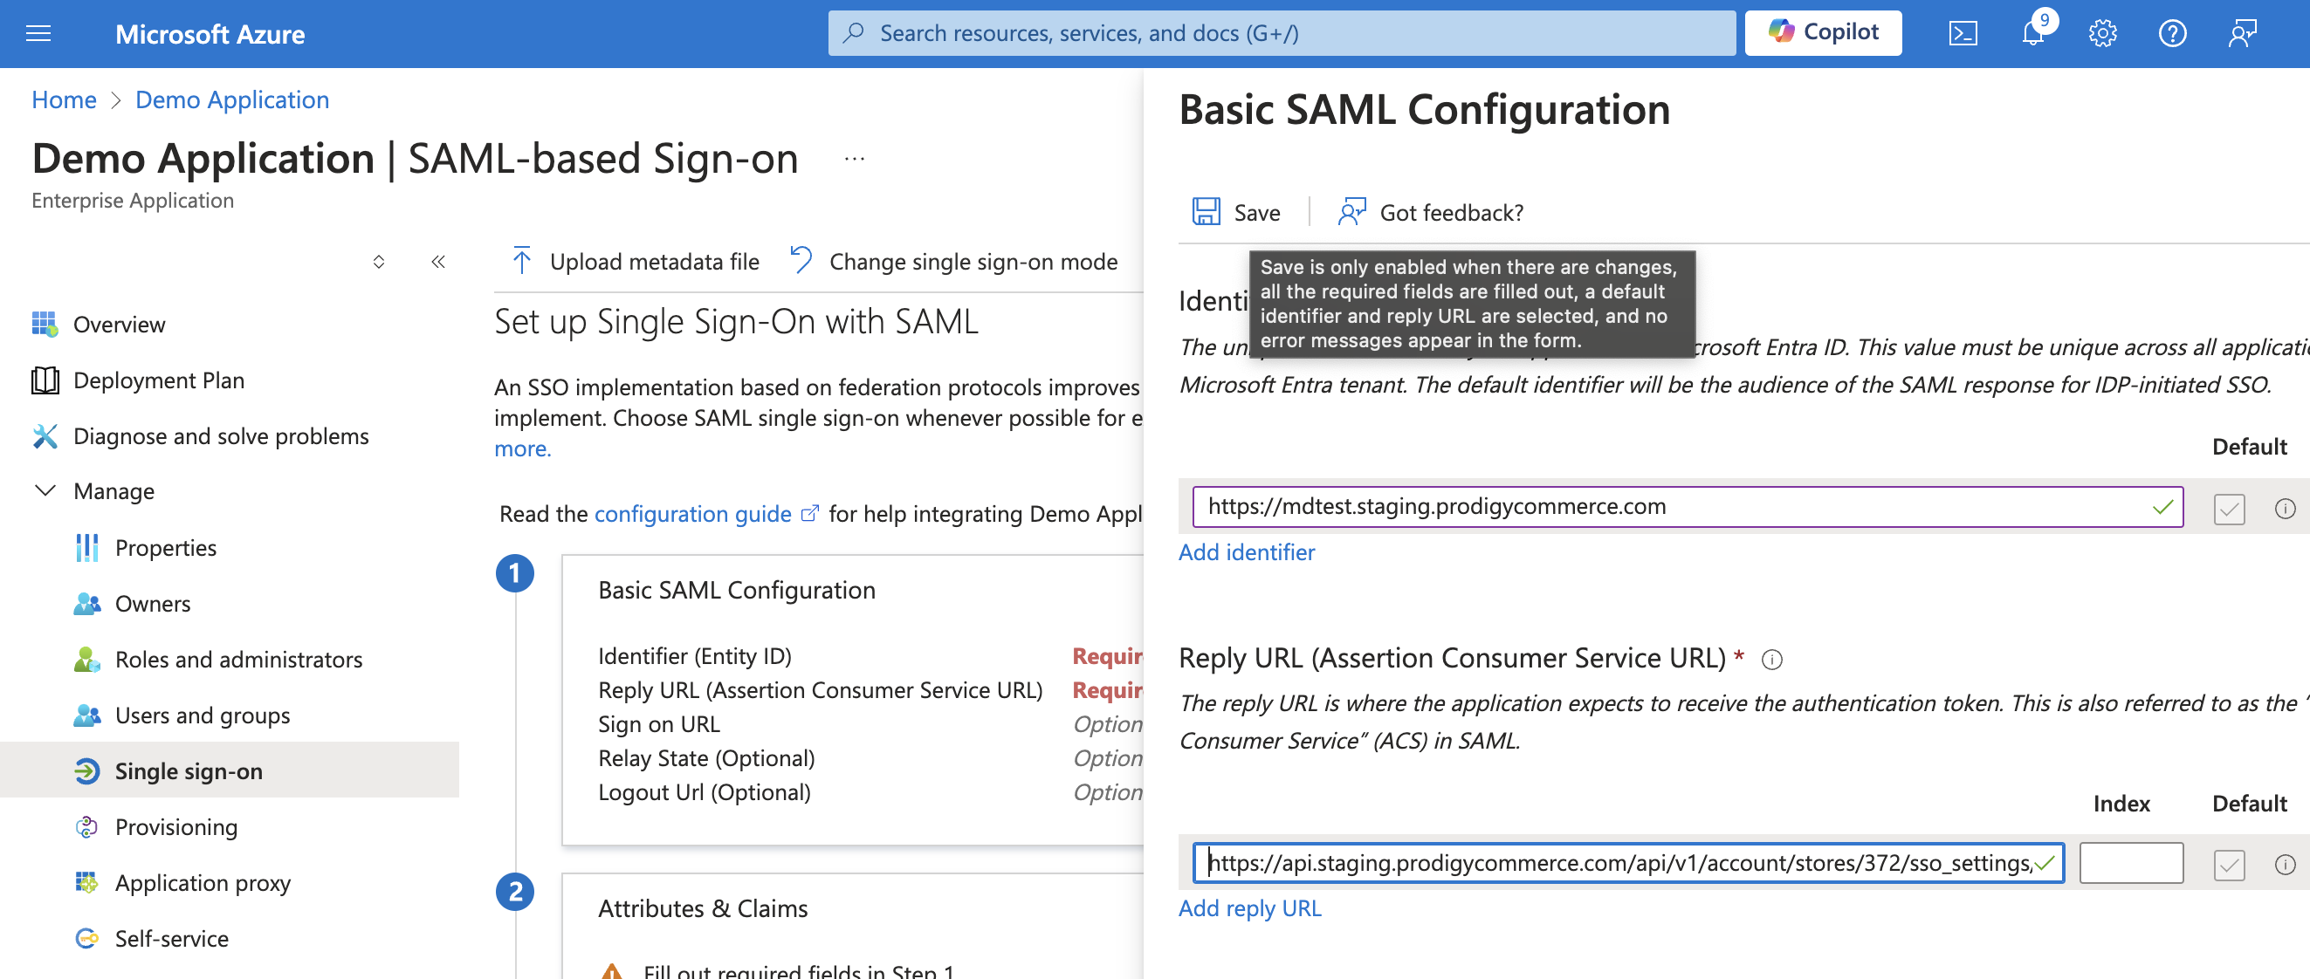Click the reply URL Index input box
Viewport: 2310px width, 979px height.
2131,862
